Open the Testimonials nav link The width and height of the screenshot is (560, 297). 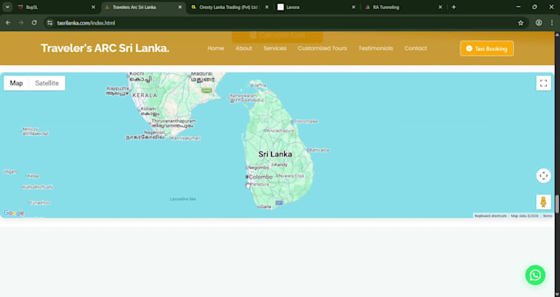376,49
